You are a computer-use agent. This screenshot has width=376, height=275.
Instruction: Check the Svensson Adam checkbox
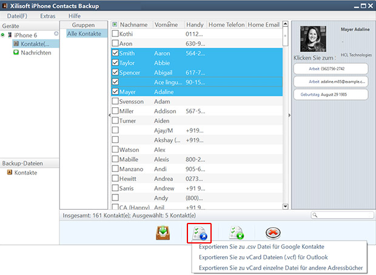(115, 101)
